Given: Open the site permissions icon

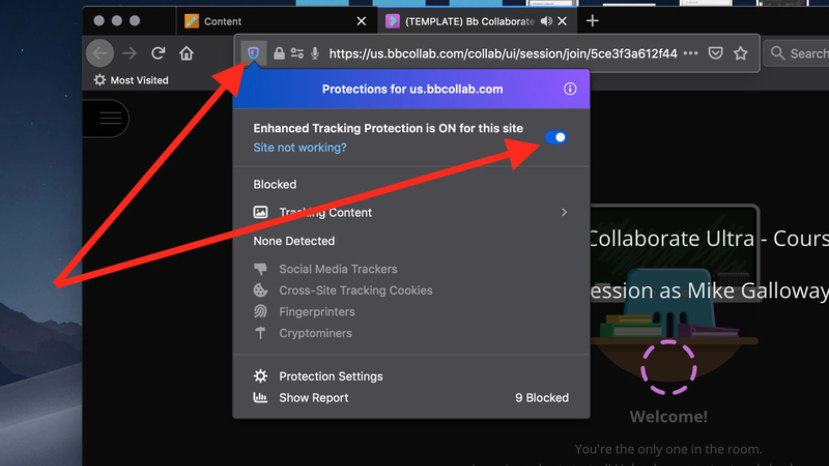Looking at the screenshot, I should [x=297, y=53].
